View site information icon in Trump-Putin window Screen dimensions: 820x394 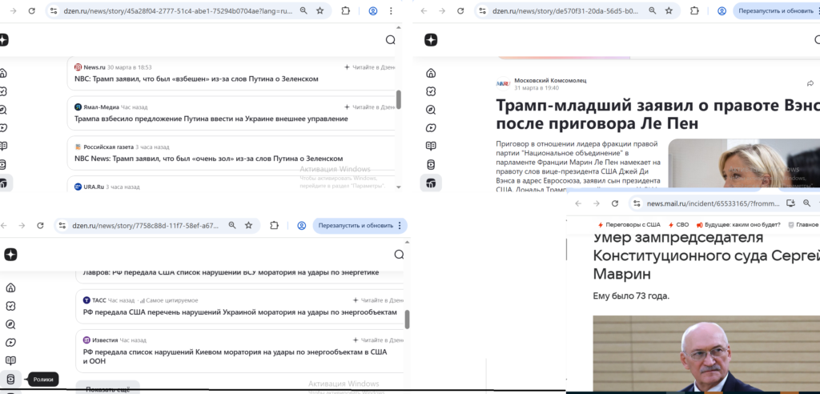click(54, 10)
